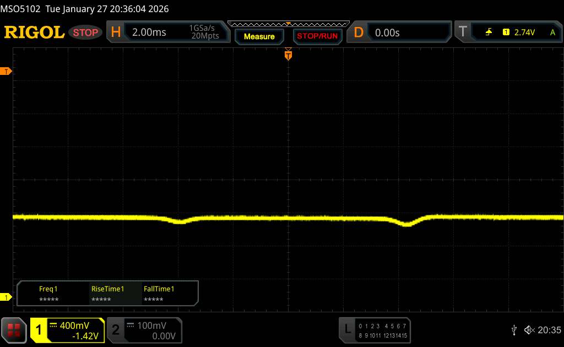Click the USB connection status icon
Viewport: 564px width, 347px height.
(x=514, y=330)
